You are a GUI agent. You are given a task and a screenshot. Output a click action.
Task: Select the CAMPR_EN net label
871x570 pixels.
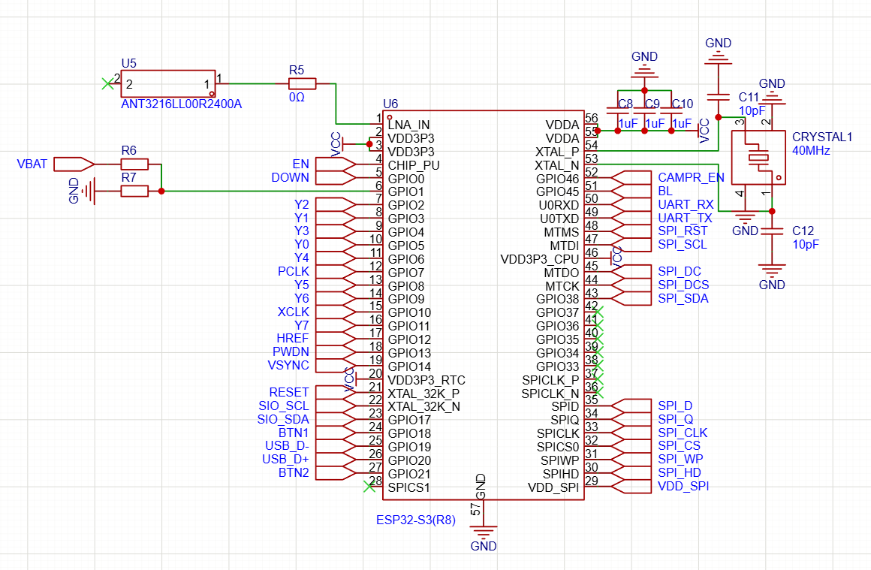(691, 178)
